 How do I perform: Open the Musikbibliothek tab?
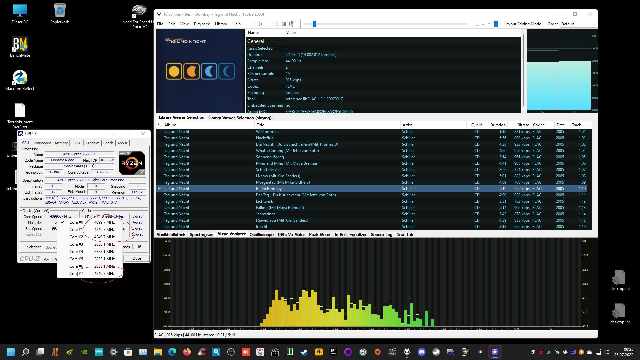171,235
